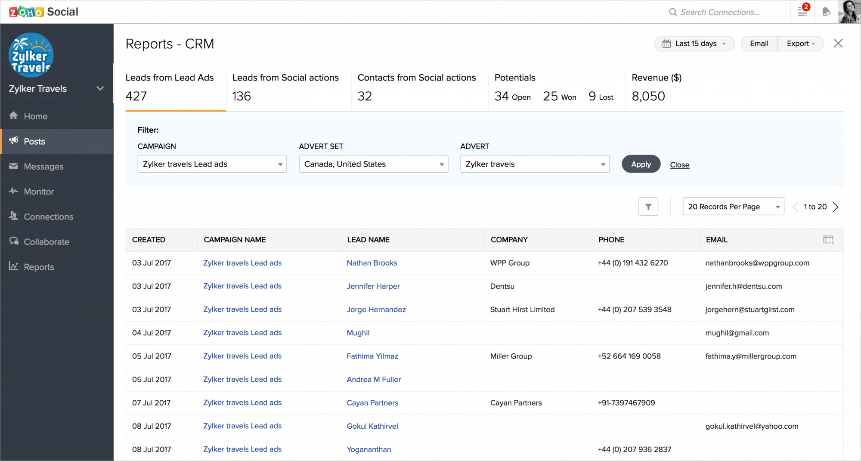861x461 pixels.
Task: Change the 20 Records Per Page selector
Action: pyautogui.click(x=733, y=207)
